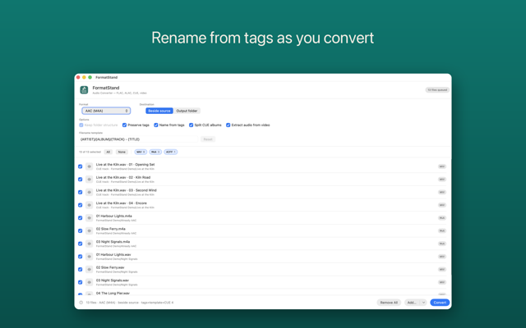Click the M4A badge on 03 Night Signals.m4a row
This screenshot has height=328, width=526.
coord(442,244)
